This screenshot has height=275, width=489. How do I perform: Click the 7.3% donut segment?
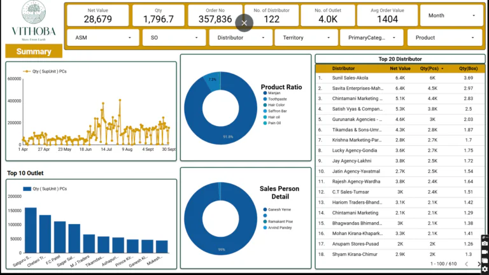click(x=212, y=80)
